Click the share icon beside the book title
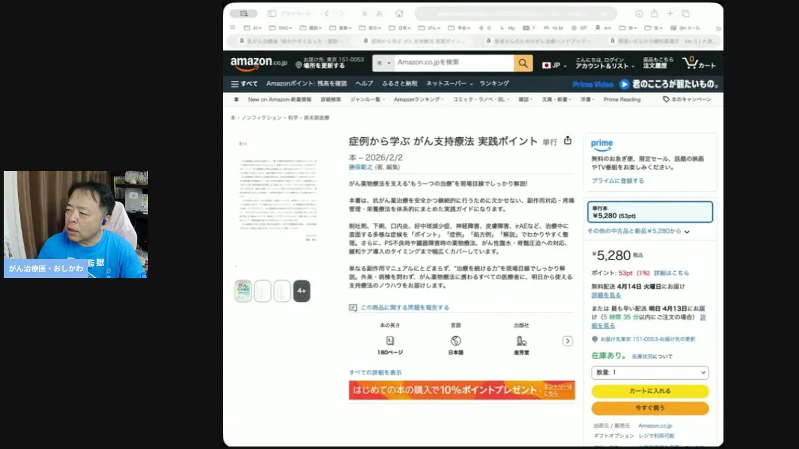Image resolution: width=799 pixels, height=449 pixels. [x=567, y=141]
